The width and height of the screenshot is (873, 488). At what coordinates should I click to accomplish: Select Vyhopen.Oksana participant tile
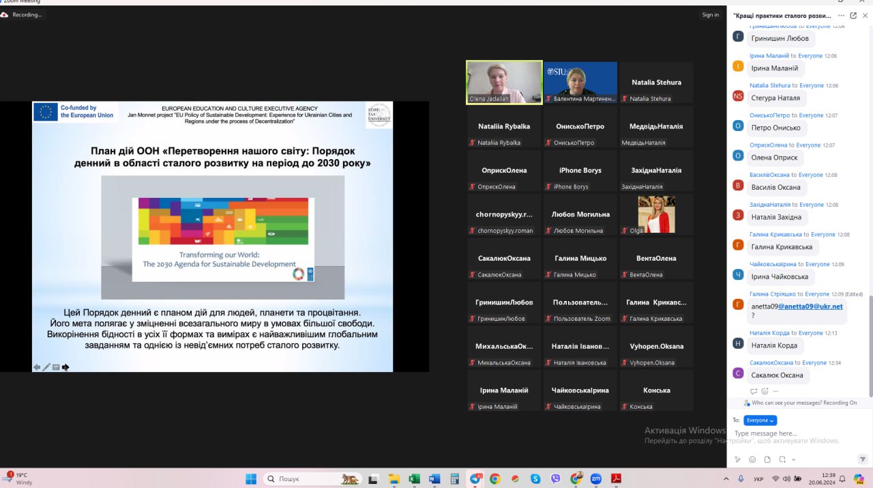click(656, 346)
